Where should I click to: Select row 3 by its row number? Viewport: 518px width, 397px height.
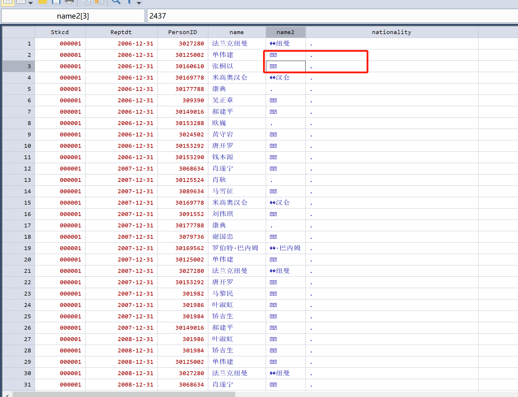point(19,66)
